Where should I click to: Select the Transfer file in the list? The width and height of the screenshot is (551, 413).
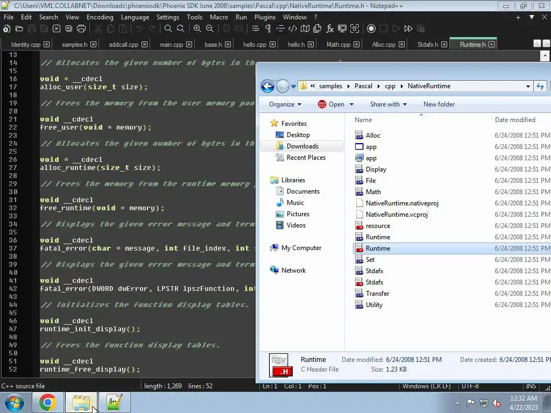point(377,294)
